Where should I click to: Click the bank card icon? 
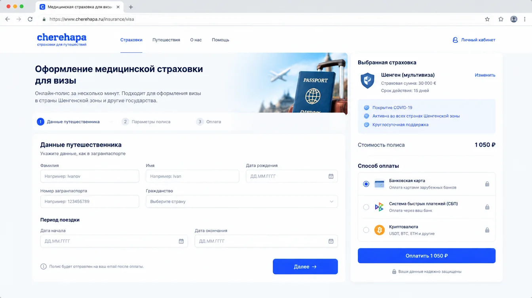pyautogui.click(x=379, y=184)
